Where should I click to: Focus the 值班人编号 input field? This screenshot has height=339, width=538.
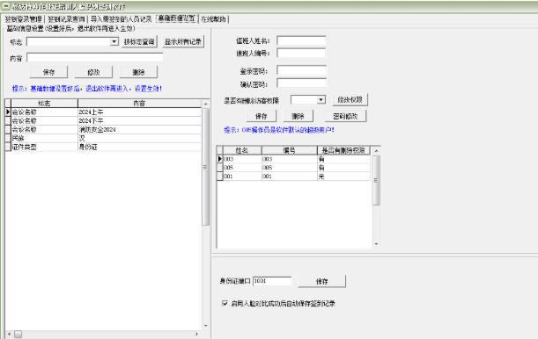tap(301, 53)
